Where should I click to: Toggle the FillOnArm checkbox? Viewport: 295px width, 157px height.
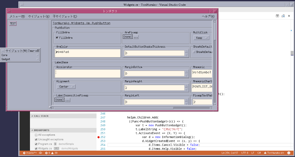tap(57, 38)
